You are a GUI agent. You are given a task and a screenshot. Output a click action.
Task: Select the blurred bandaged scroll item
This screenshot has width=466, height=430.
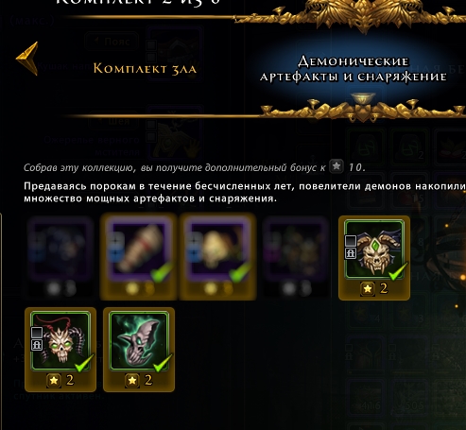(x=139, y=256)
